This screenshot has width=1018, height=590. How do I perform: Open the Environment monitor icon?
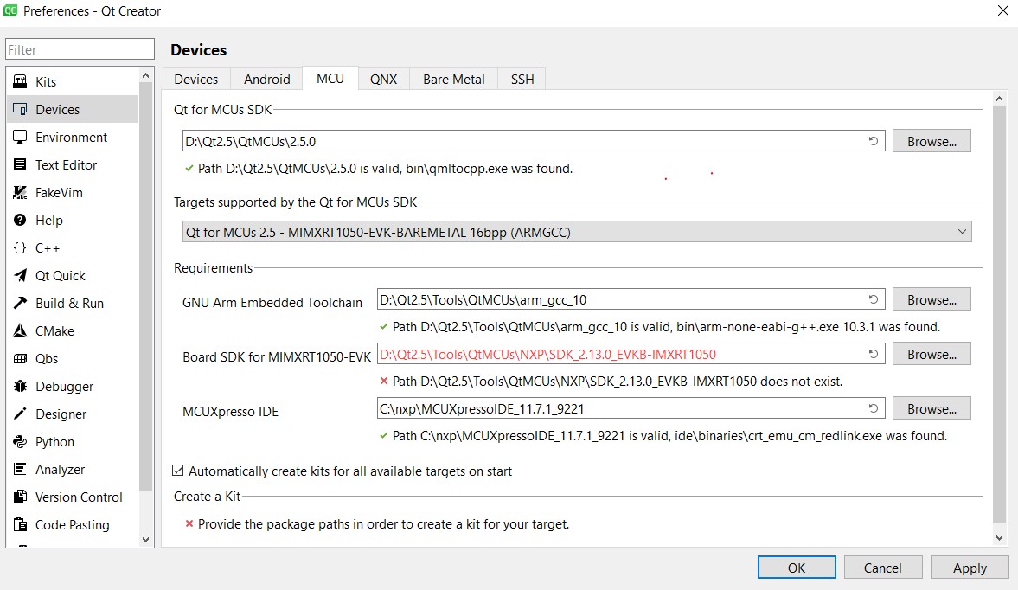pos(20,137)
